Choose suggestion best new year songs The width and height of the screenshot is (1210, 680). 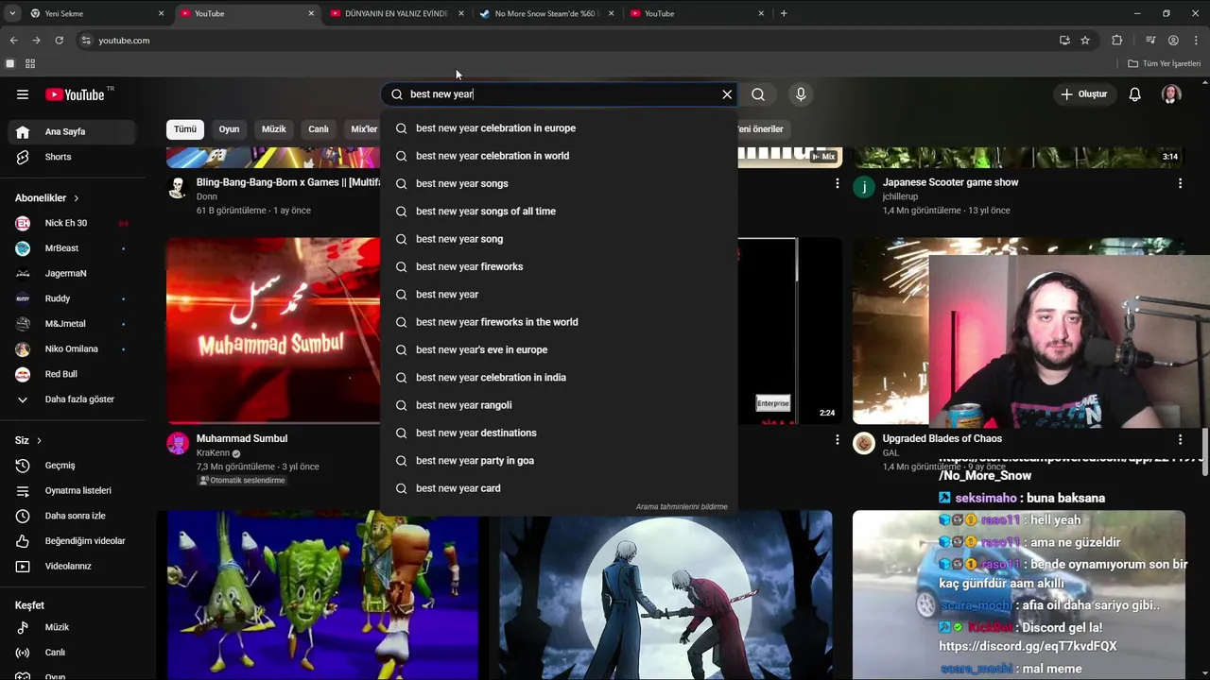pos(559,183)
